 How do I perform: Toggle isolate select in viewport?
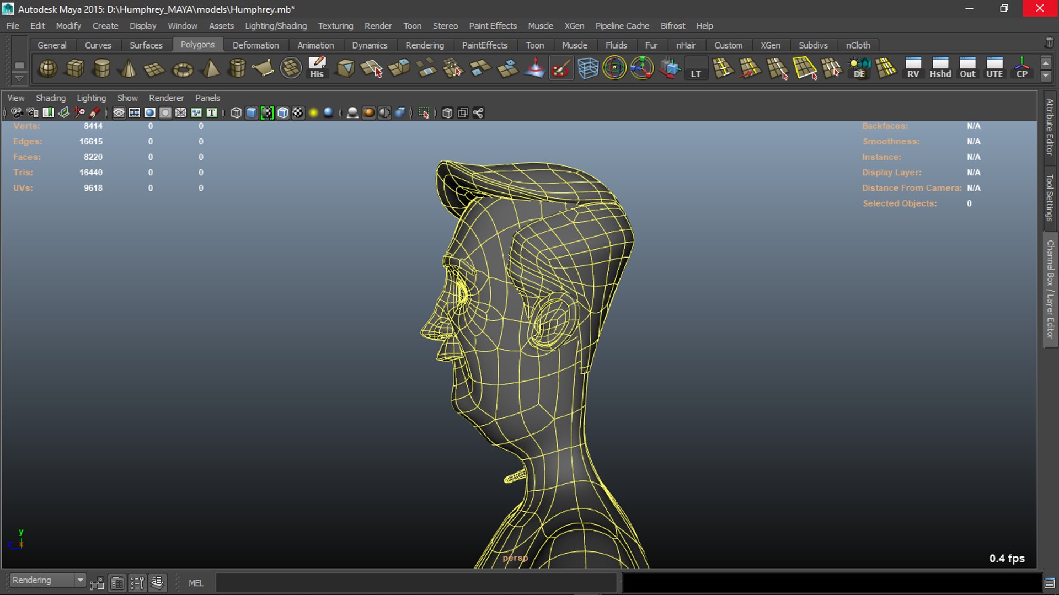point(424,113)
